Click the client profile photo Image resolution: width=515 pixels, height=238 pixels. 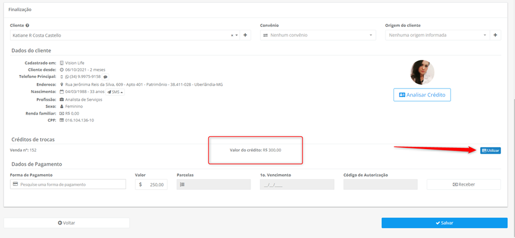[x=422, y=72]
